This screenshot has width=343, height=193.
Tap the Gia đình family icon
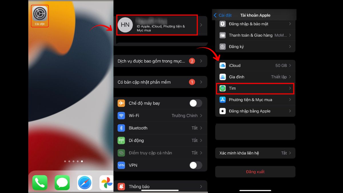point(223,77)
